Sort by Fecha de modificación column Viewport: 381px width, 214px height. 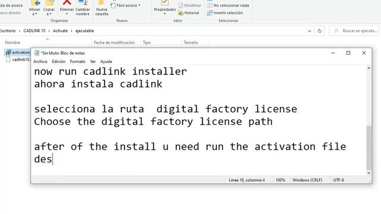pyautogui.click(x=114, y=42)
